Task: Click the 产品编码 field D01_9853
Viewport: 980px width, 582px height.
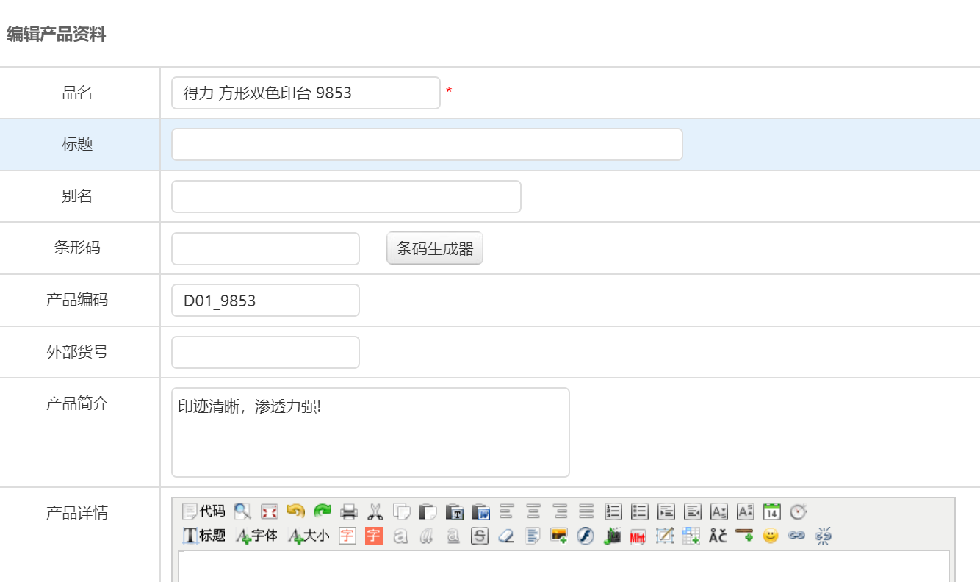Action: [265, 300]
